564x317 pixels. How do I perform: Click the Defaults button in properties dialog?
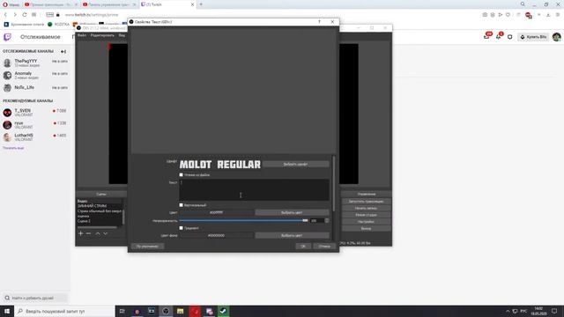pos(147,247)
